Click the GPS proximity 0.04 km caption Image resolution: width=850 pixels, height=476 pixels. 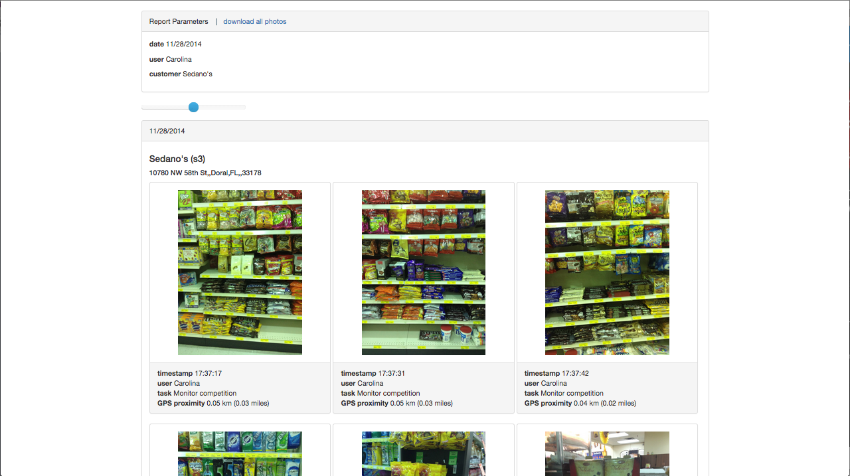pos(580,403)
